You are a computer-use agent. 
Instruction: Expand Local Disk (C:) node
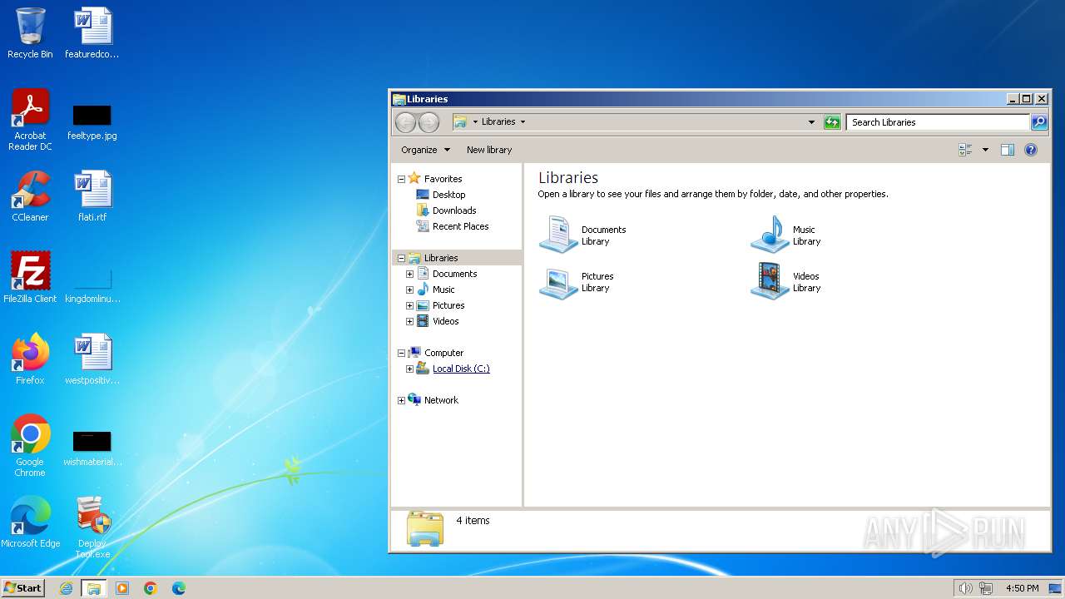(409, 369)
